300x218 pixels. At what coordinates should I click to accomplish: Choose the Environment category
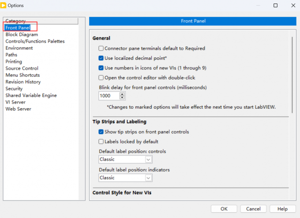point(19,48)
